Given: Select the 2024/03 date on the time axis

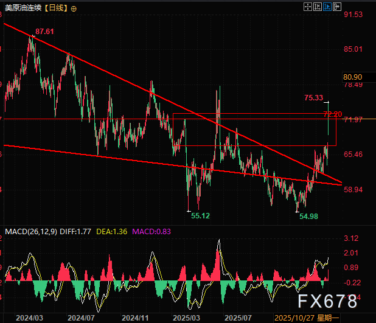Looking at the screenshot, I should click(x=29, y=318).
